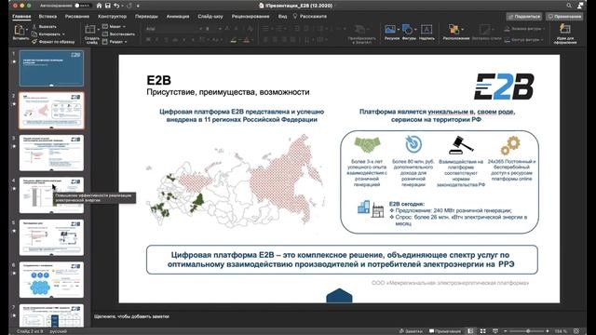This screenshot has height=335, width=596.
Task: Click the Примечания comments button top right
Action: tap(564, 17)
